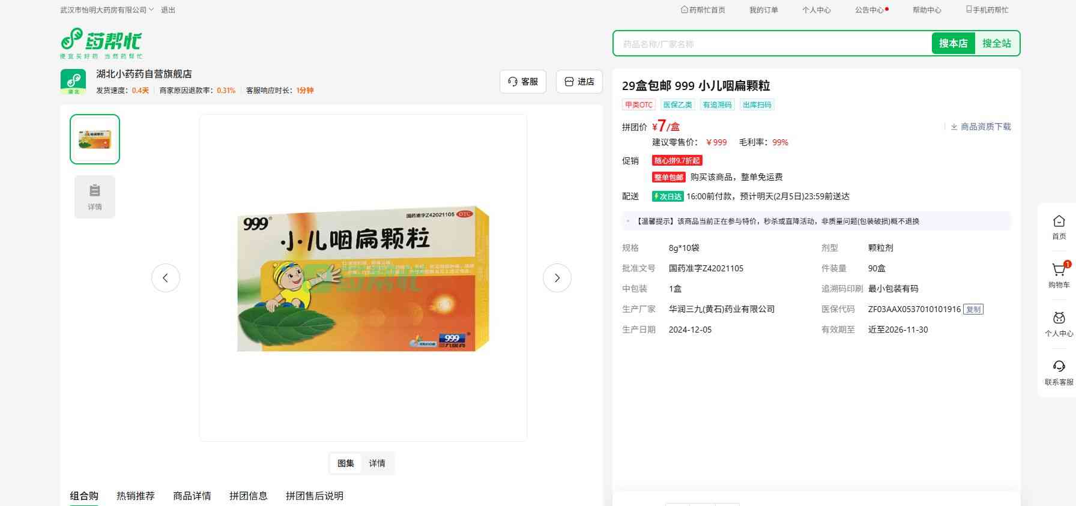Click the drug name search input field
The height and width of the screenshot is (506, 1076).
coord(772,44)
